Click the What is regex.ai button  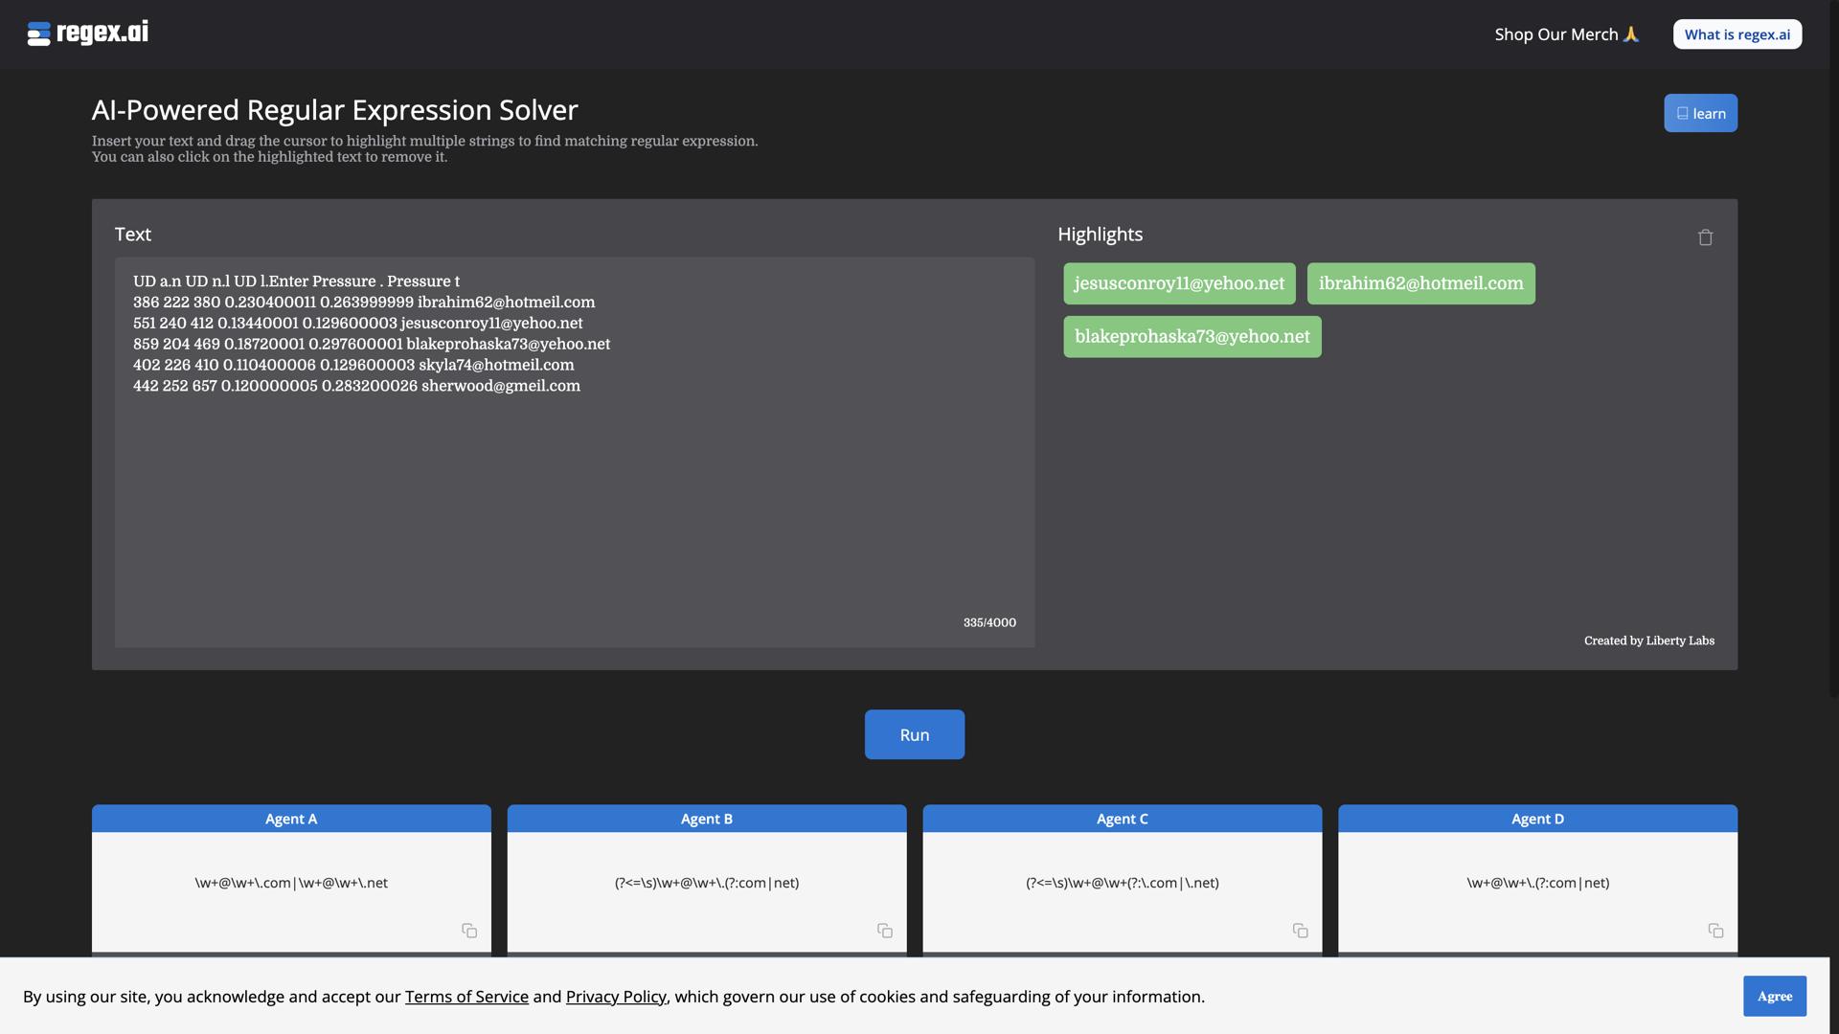(x=1737, y=34)
